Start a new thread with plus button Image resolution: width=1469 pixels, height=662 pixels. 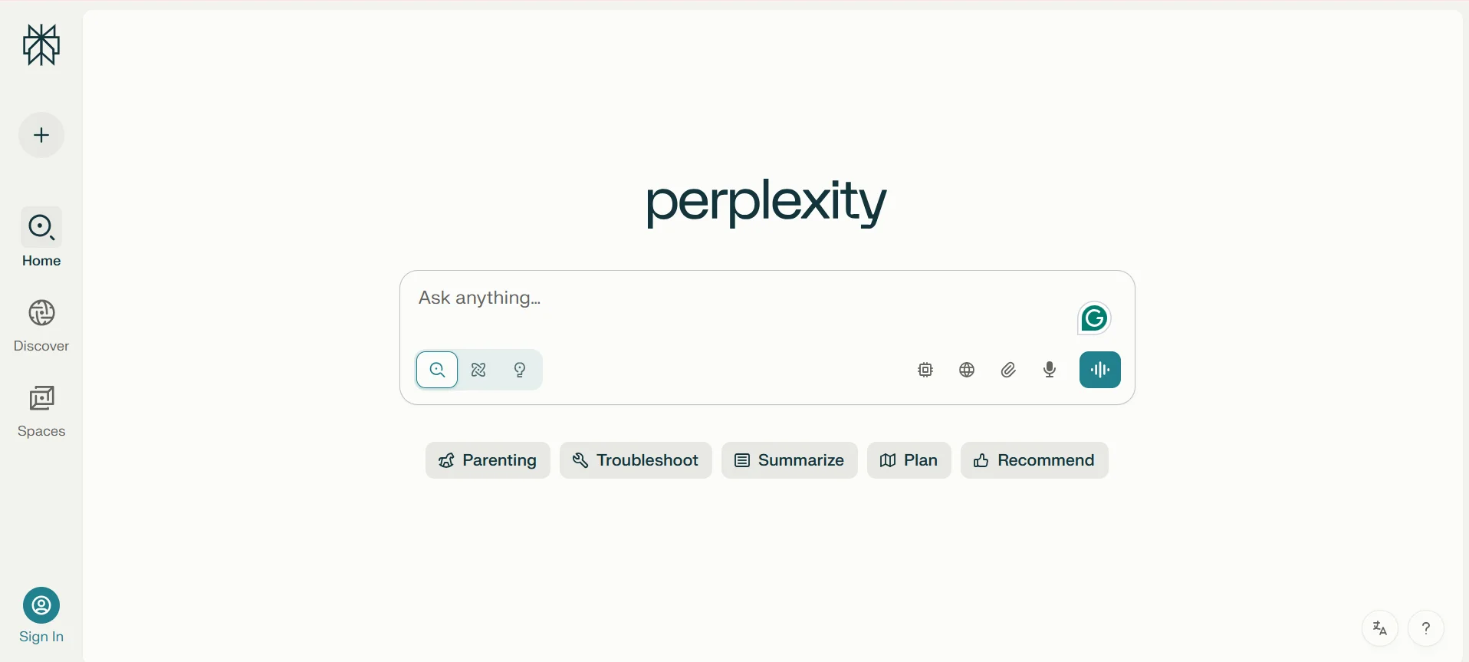point(41,135)
